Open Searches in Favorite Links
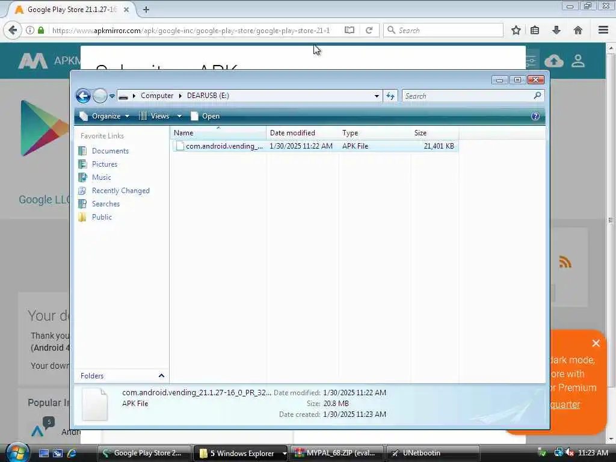 tap(106, 204)
